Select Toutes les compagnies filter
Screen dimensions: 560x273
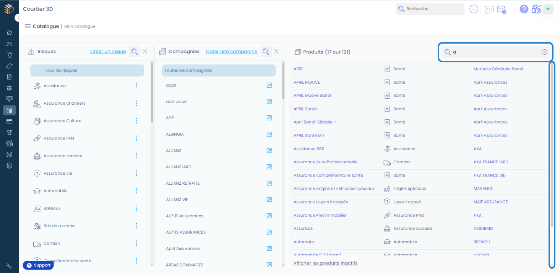pyautogui.click(x=219, y=70)
